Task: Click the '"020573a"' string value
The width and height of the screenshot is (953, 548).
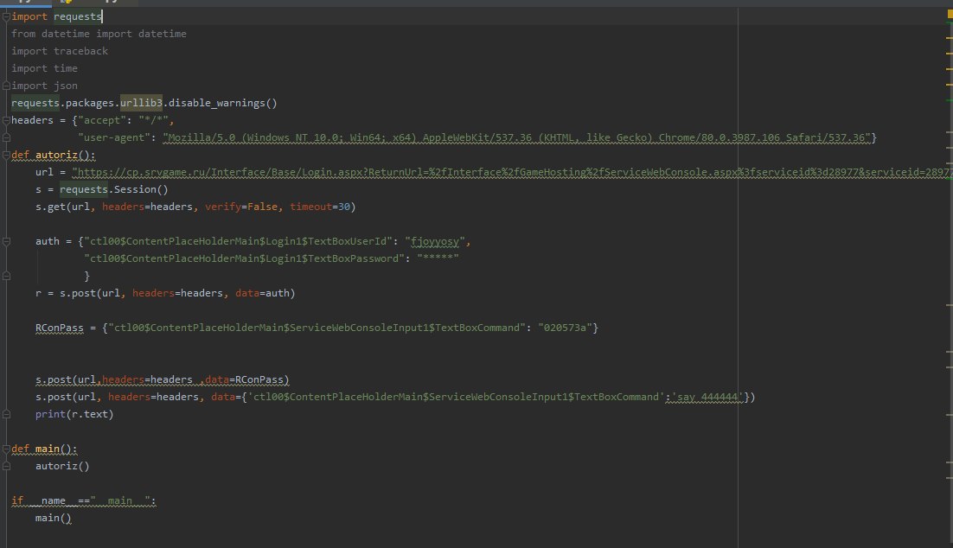Action: tap(566, 328)
